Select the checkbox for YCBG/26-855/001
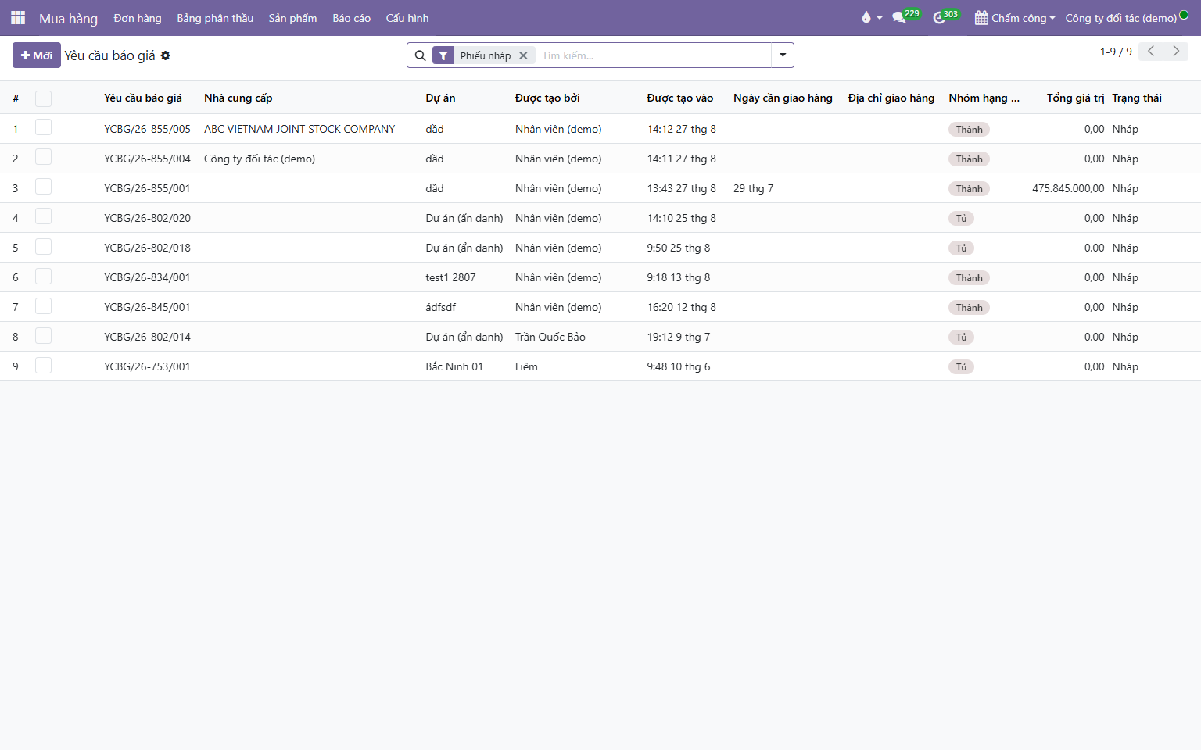The width and height of the screenshot is (1201, 750). pyautogui.click(x=43, y=187)
